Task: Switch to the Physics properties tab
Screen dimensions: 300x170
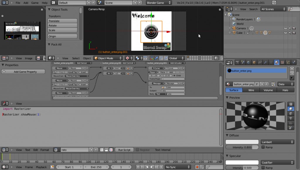Action: pos(294,62)
